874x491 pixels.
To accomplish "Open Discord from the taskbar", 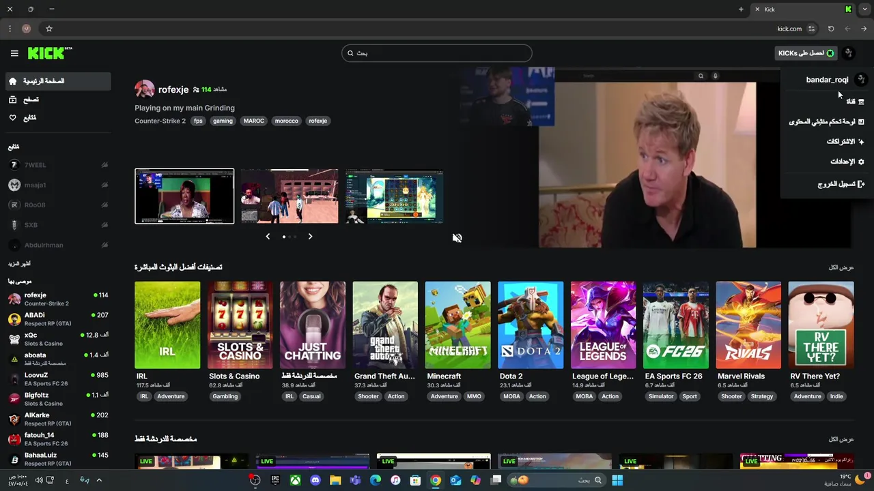I will pyautogui.click(x=315, y=480).
